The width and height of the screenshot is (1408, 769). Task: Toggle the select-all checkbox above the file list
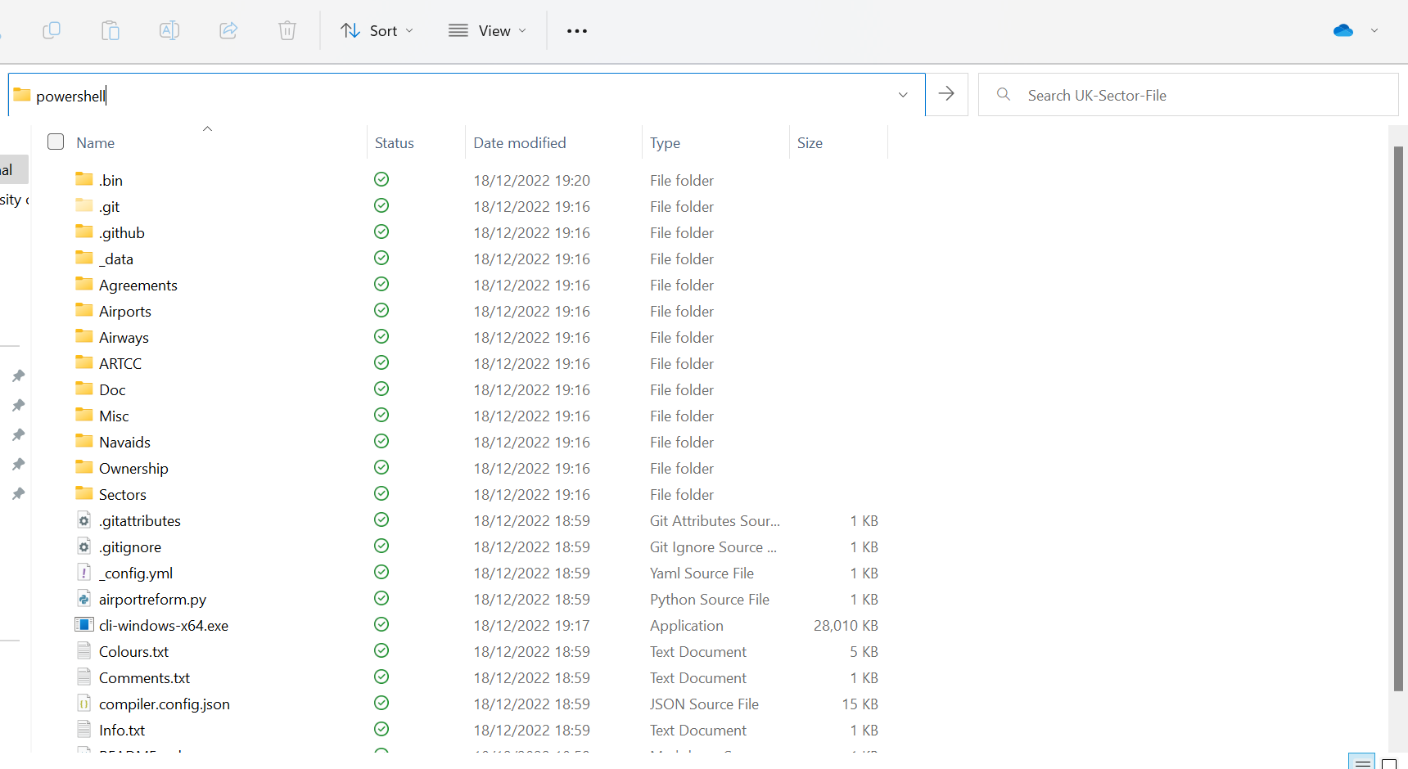pyautogui.click(x=55, y=141)
